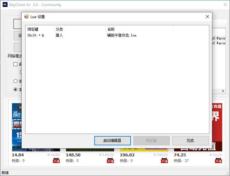Click the 天猫 icon beside 销量: 37

(218, 160)
